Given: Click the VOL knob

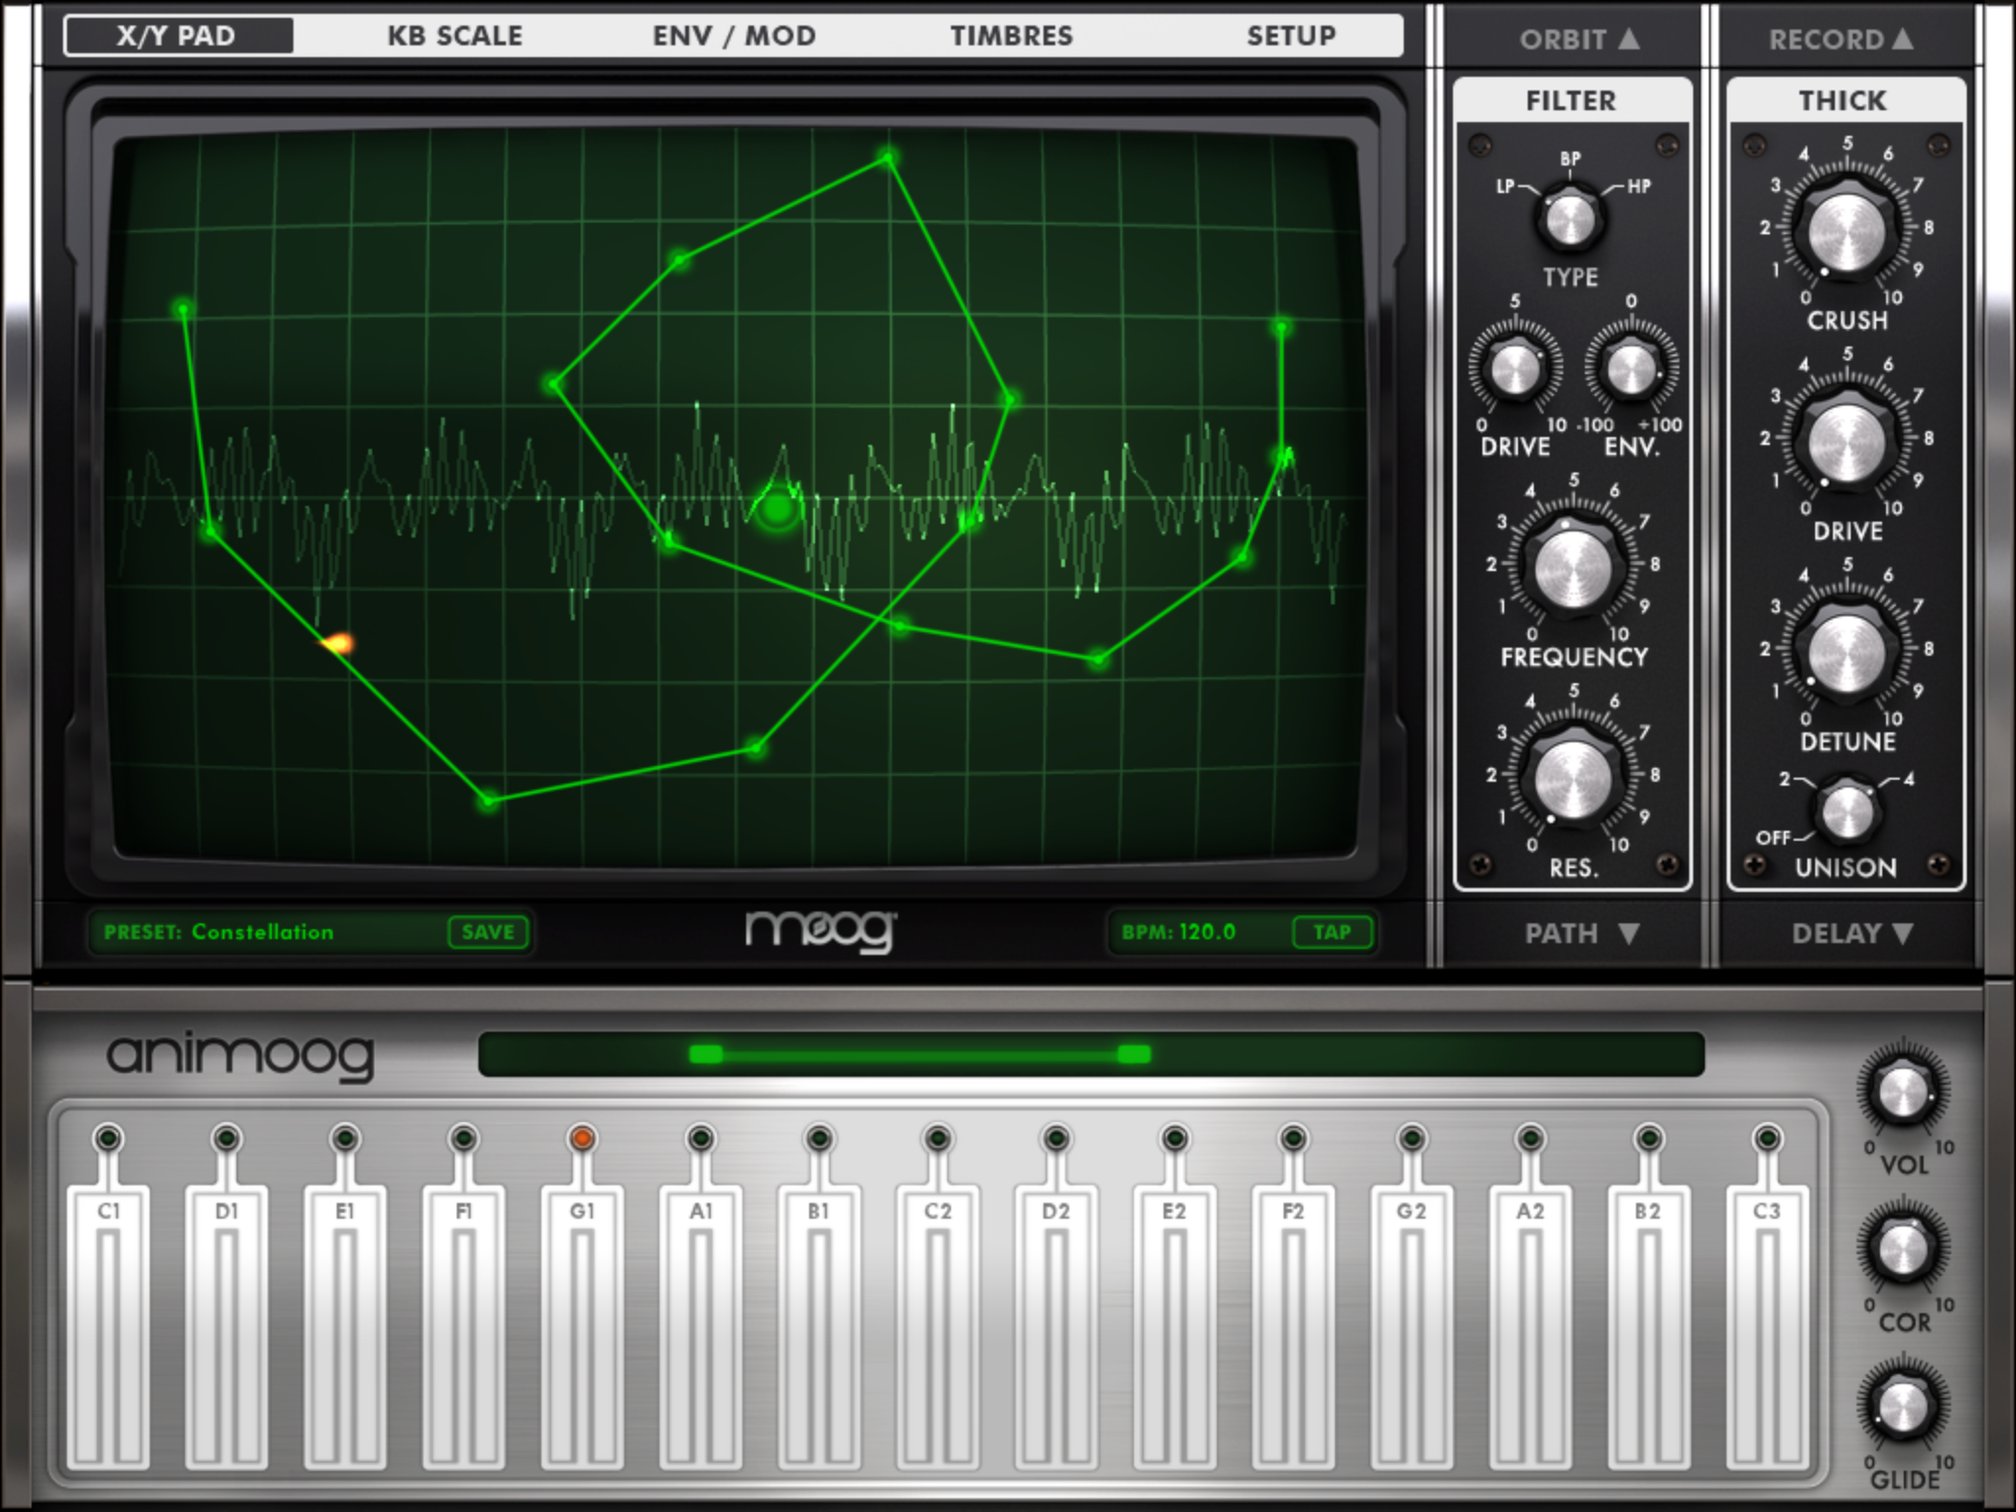Looking at the screenshot, I should pyautogui.click(x=1902, y=1092).
